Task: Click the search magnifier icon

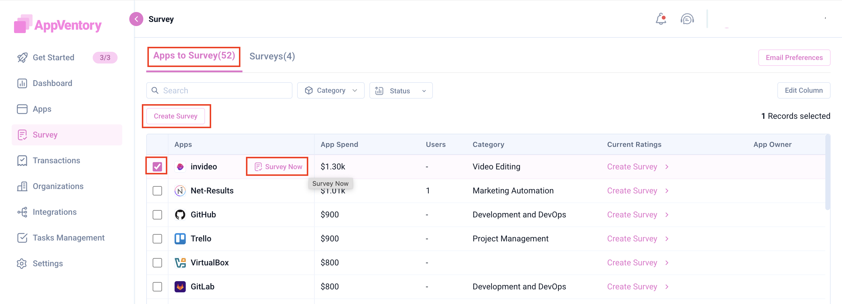Action: point(155,90)
